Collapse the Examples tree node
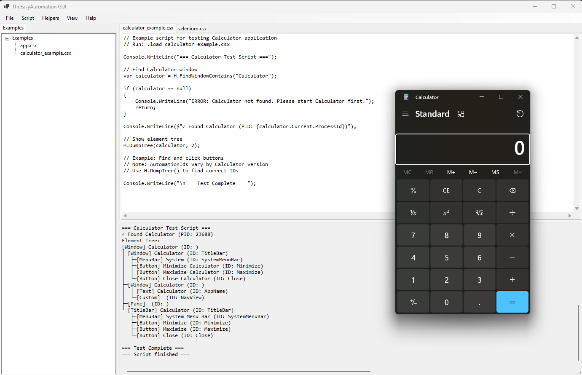 (x=8, y=38)
